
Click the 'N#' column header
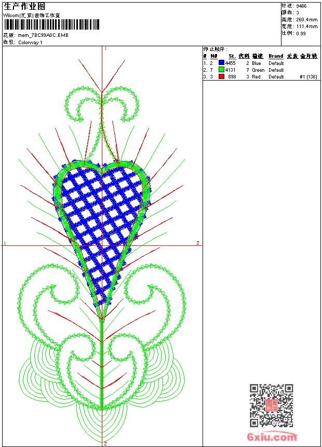click(214, 56)
